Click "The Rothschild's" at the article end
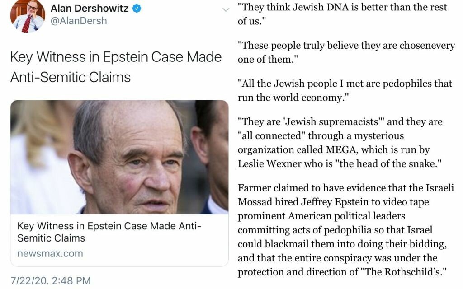463x289 pixels. point(403,271)
